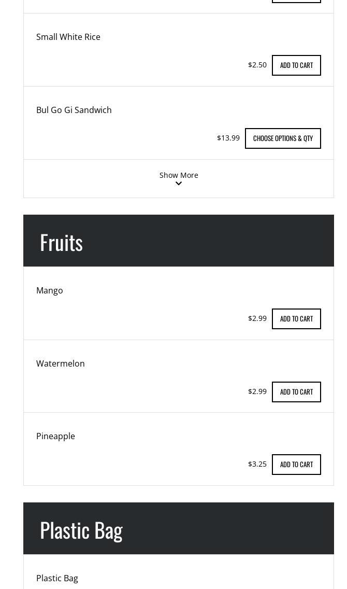Open the Pineapple item name
Screen dimensions: 347x589
55,436
